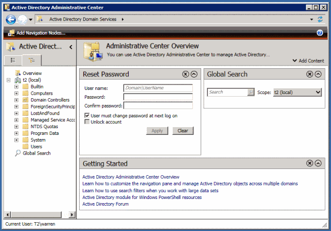Collapse the navigation pane chevron

tap(71, 47)
